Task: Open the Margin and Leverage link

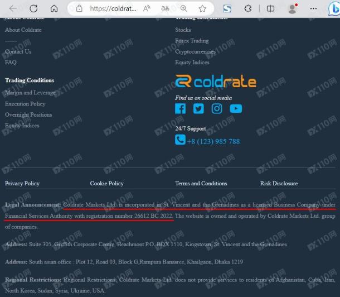Action: (x=30, y=93)
